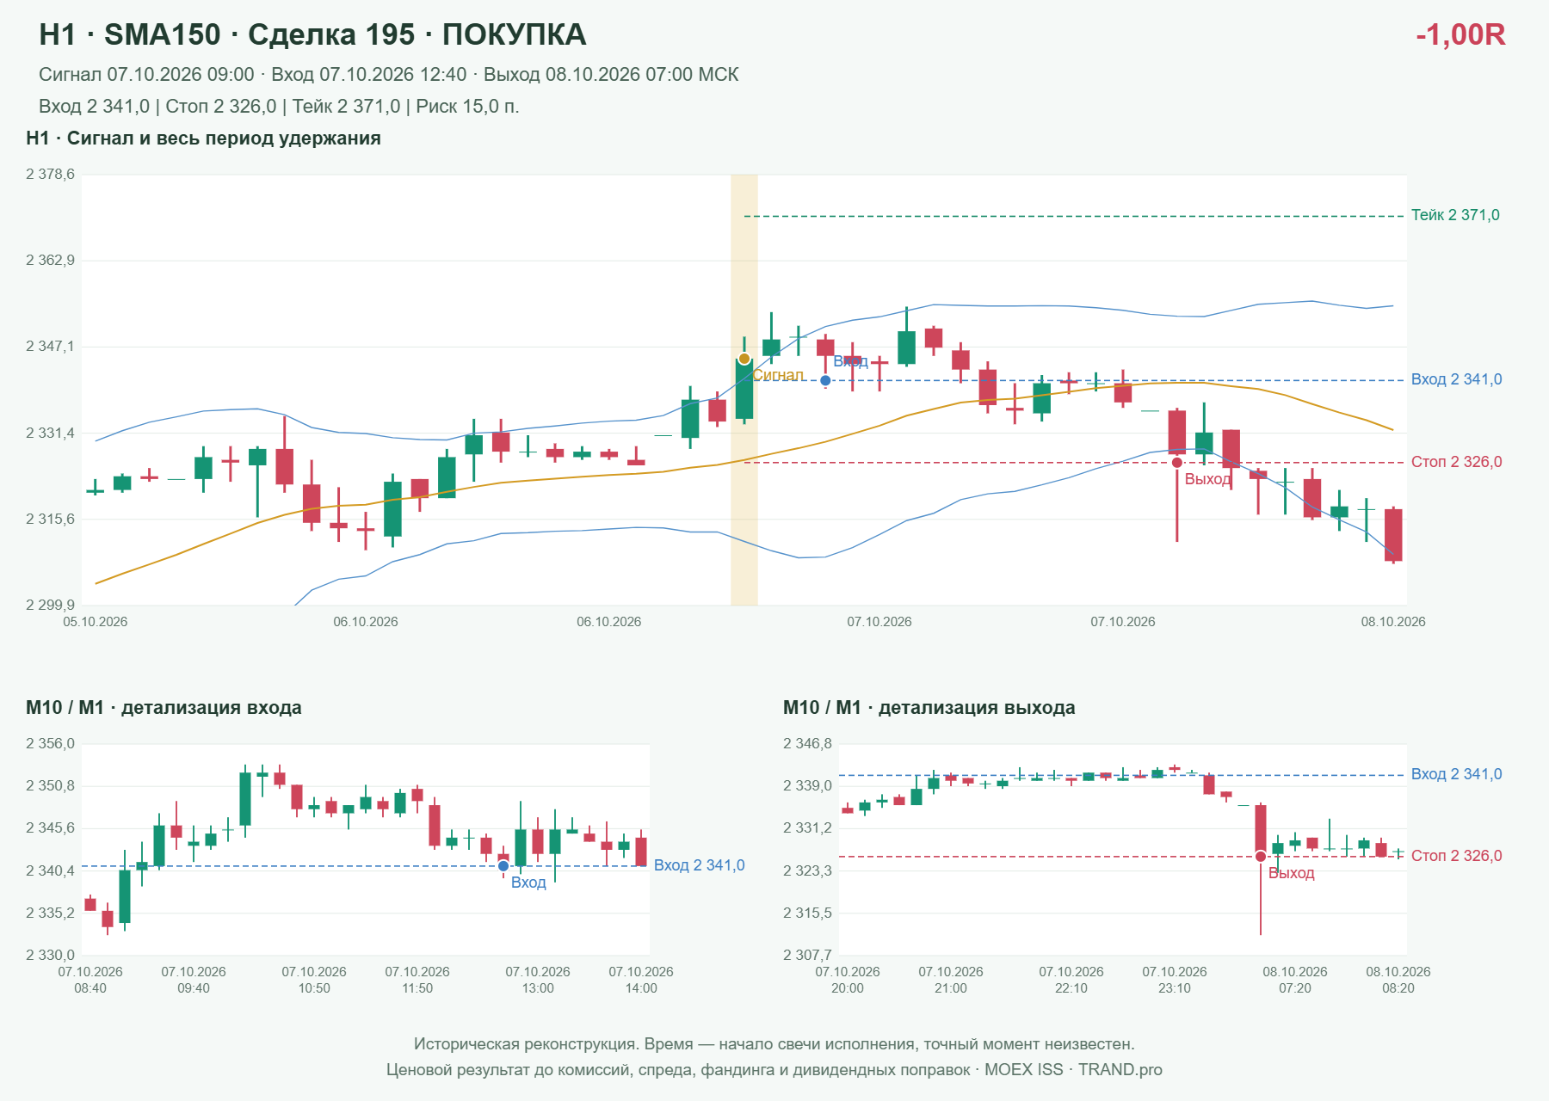This screenshot has height=1101, width=1549.
Task: Click the line starting "Сигнал 07.10.2026 09:00"
Action: click(x=389, y=75)
